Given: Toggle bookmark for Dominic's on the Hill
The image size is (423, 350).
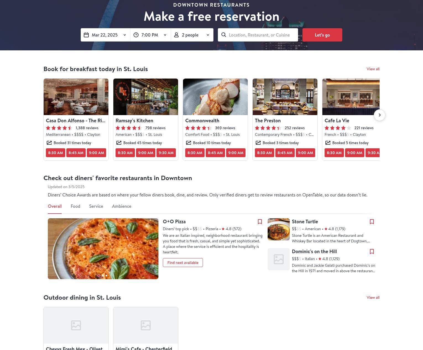Looking at the screenshot, I should (x=372, y=252).
